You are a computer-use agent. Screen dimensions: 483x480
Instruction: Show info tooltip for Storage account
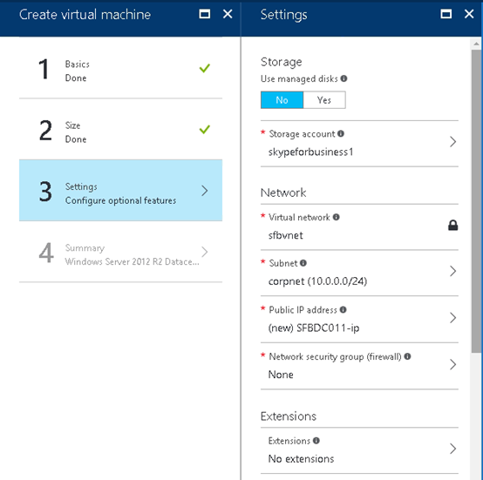point(341,133)
